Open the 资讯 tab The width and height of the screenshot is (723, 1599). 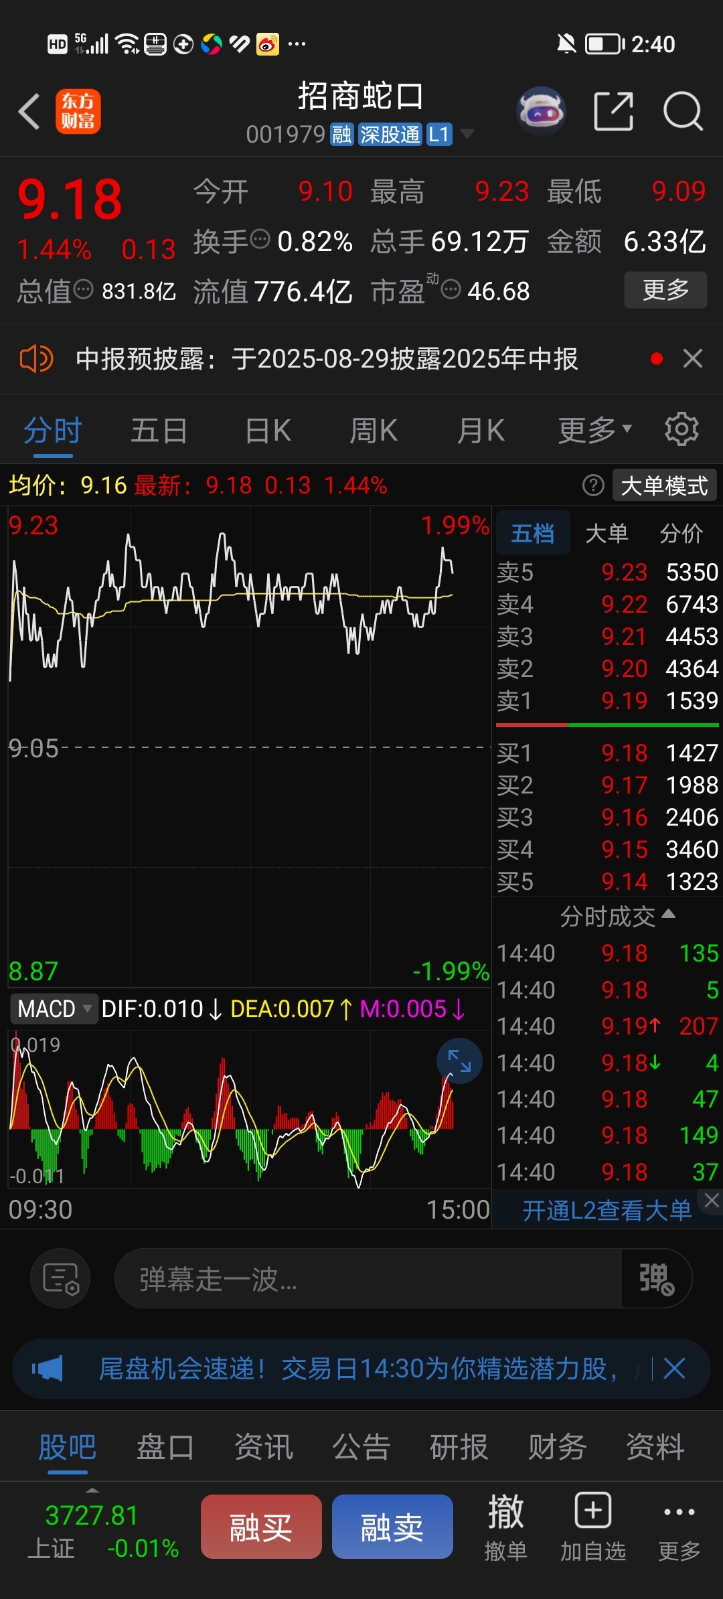[x=263, y=1447]
